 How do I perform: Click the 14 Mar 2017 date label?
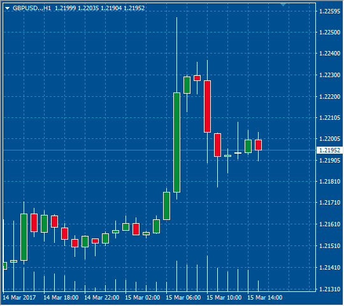pyautogui.click(x=19, y=298)
